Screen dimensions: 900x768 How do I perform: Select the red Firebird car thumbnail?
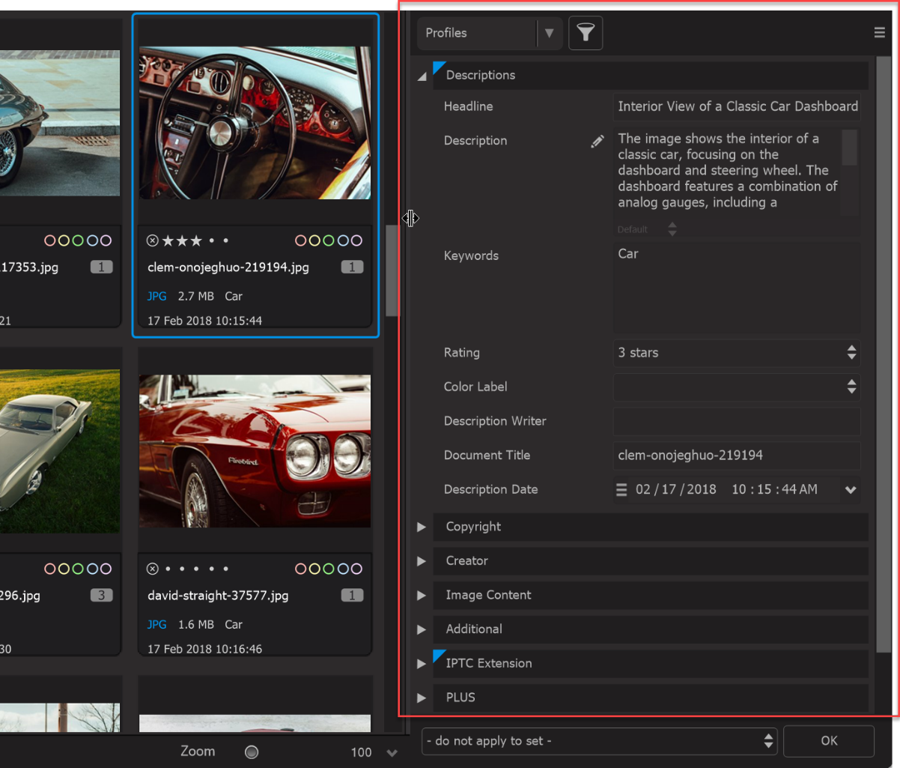coord(255,451)
